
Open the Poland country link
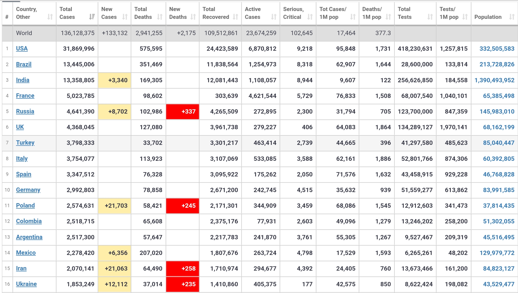click(25, 206)
